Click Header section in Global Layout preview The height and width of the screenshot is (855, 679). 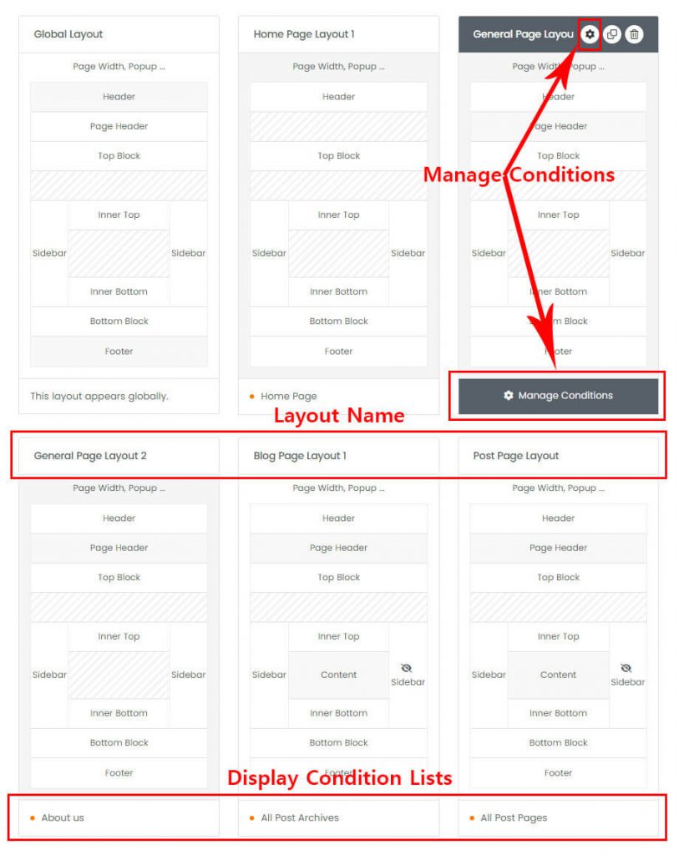(x=119, y=96)
